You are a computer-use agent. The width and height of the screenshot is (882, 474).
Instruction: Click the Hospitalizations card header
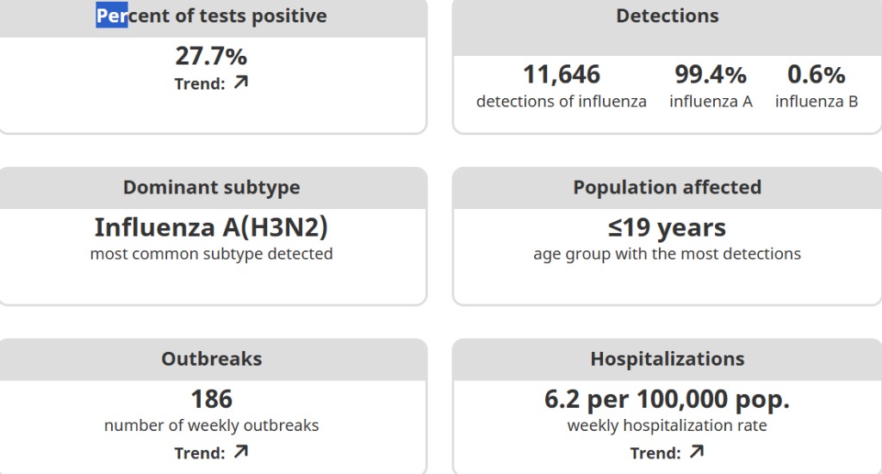(x=667, y=359)
